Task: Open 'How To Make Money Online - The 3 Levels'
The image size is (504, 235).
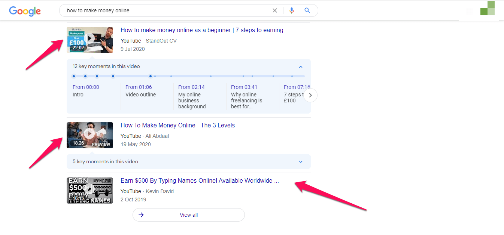Action: (x=177, y=126)
